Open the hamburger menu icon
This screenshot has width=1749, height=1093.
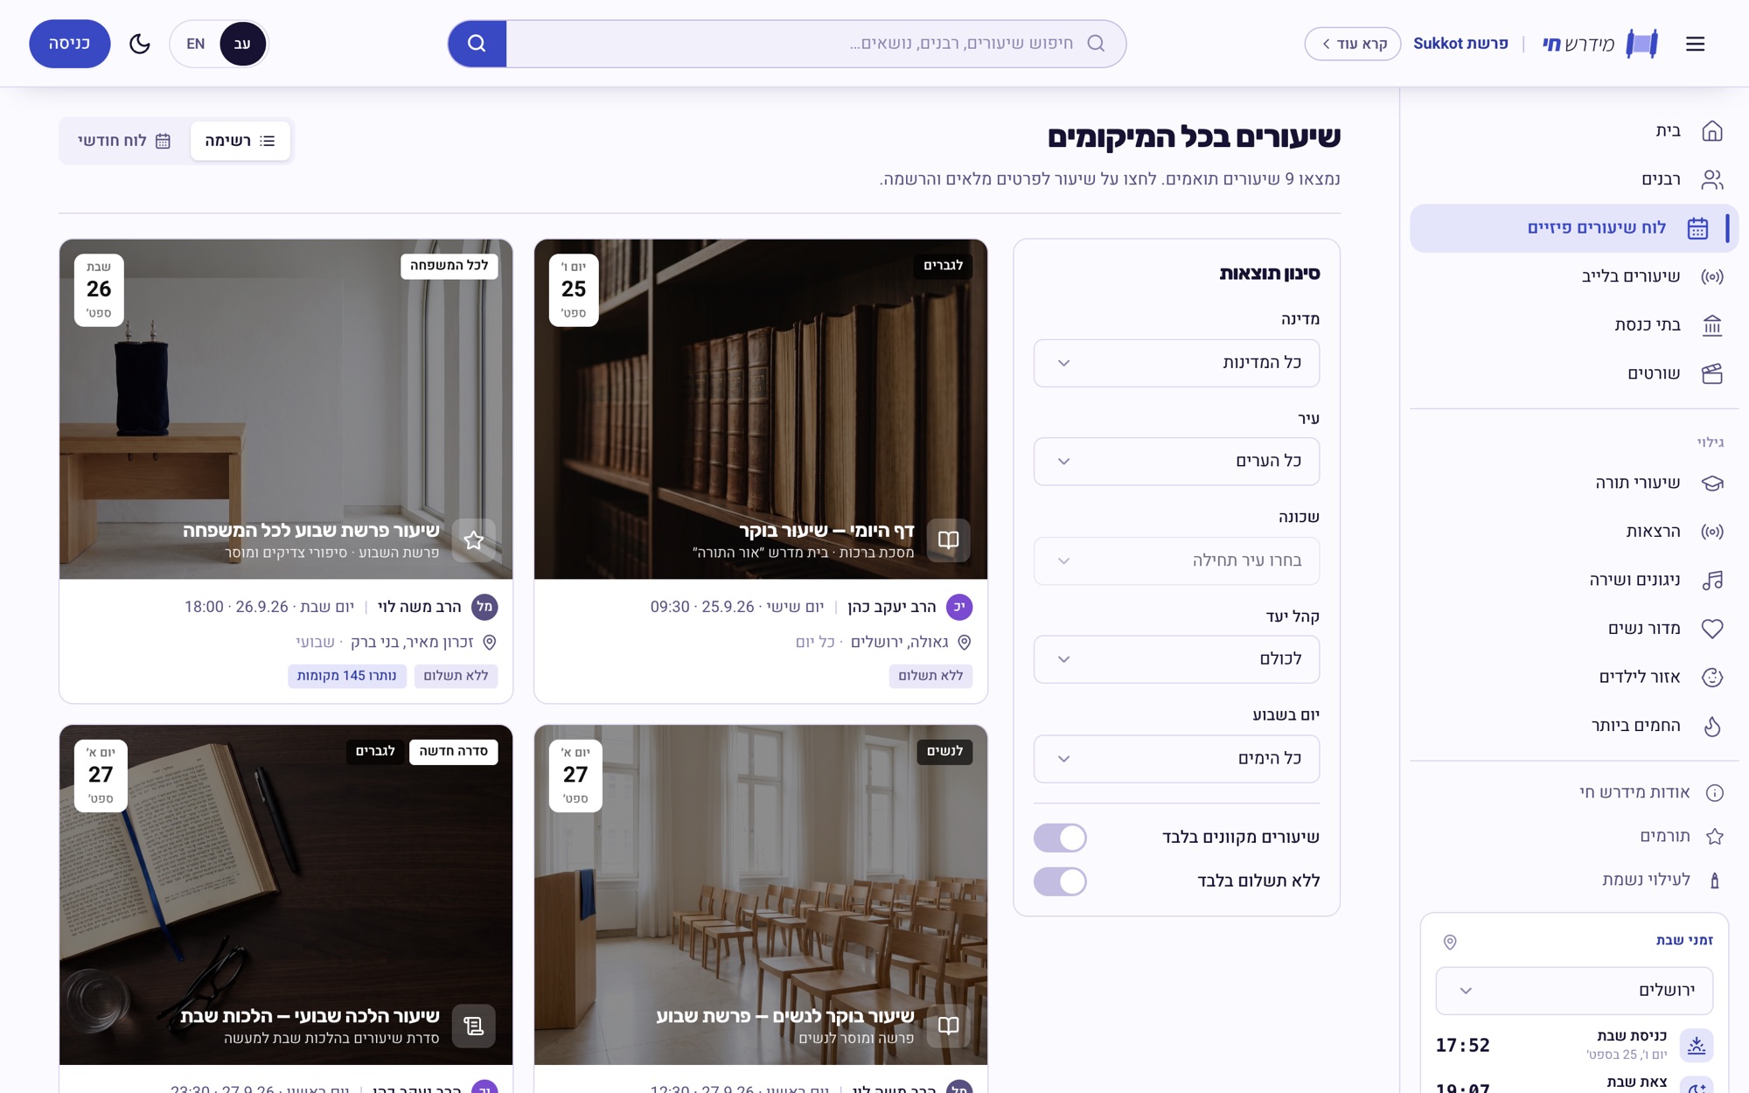pos(1695,44)
